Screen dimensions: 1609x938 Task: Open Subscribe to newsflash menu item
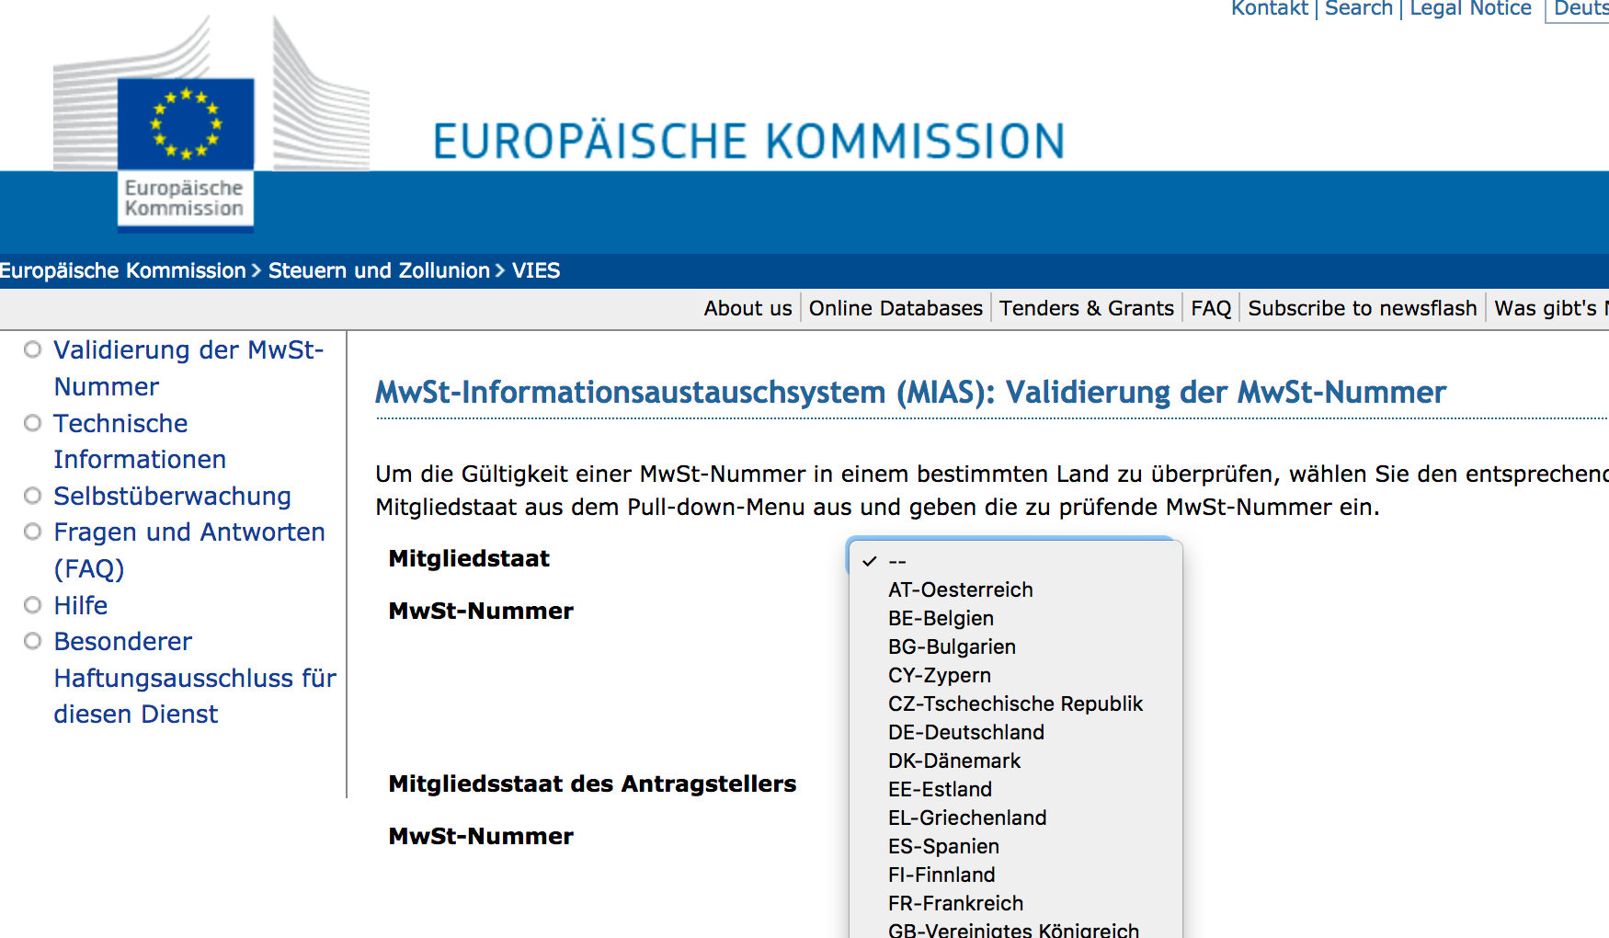pos(1363,308)
